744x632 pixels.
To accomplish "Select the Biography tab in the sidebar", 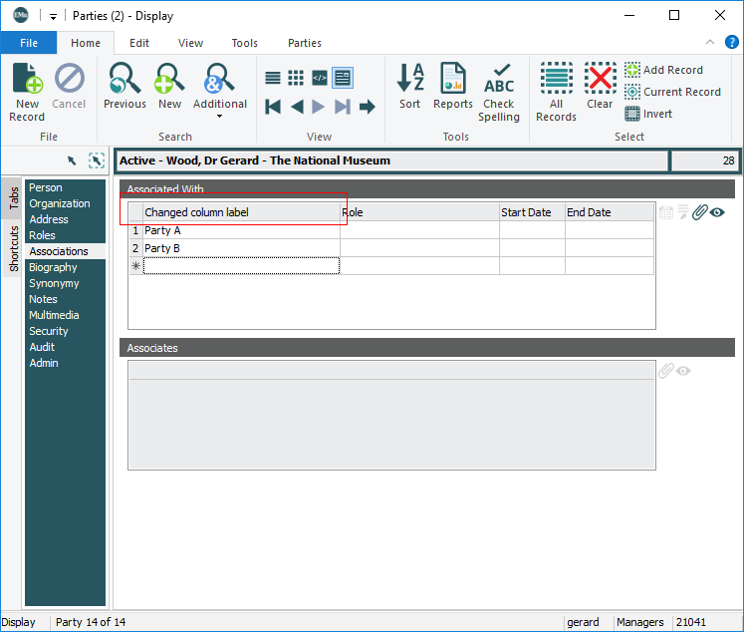I will point(53,267).
